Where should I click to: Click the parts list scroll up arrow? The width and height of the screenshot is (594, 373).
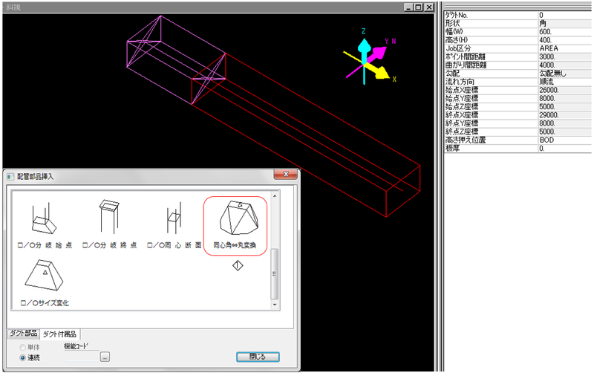point(275,196)
